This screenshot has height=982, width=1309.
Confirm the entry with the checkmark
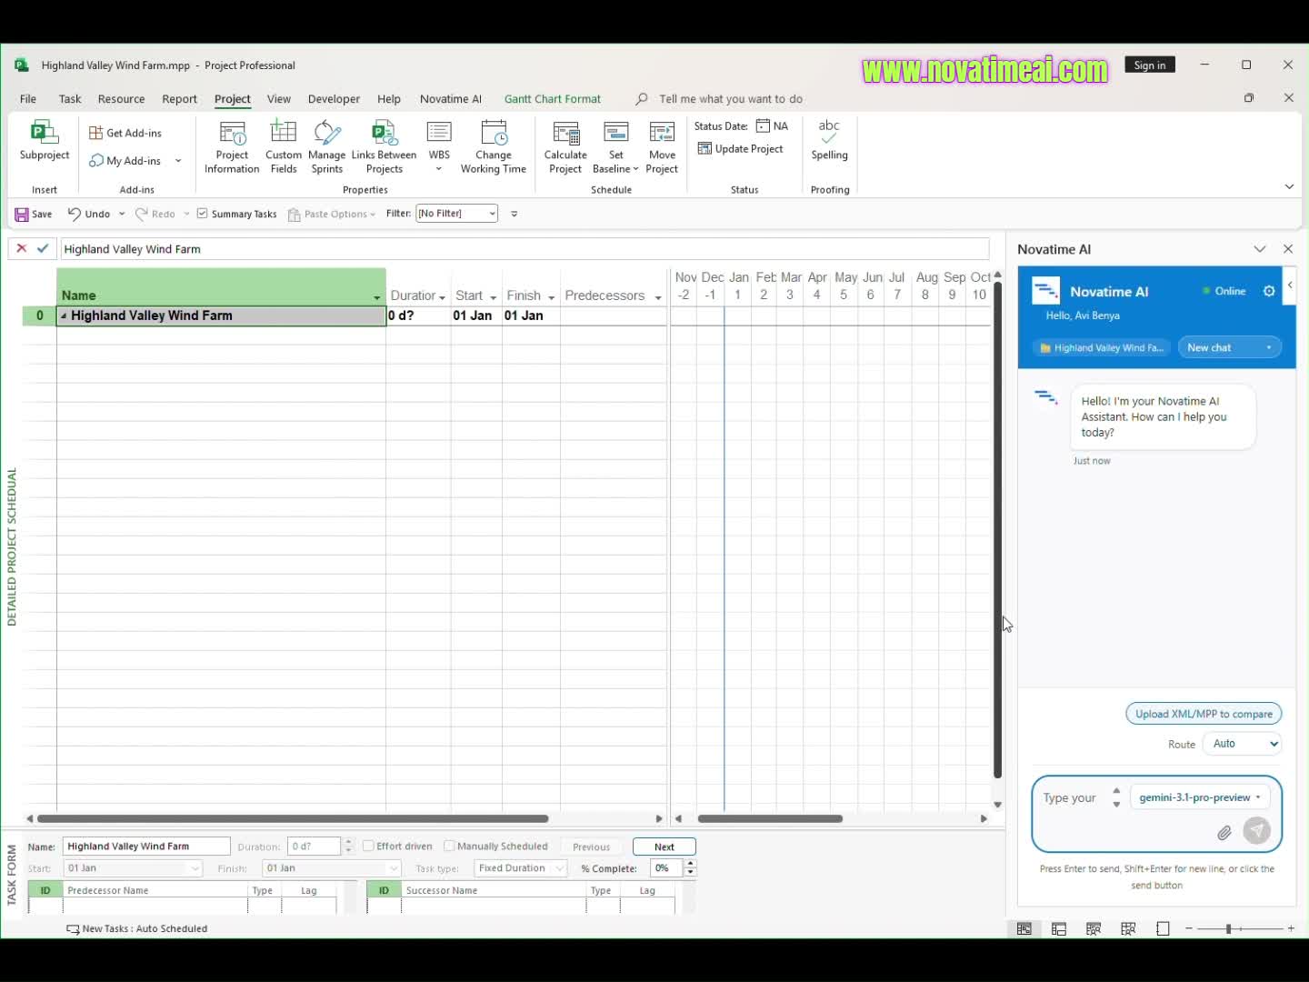tap(43, 248)
